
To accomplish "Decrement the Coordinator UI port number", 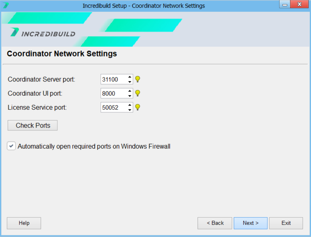I will (130, 96).
